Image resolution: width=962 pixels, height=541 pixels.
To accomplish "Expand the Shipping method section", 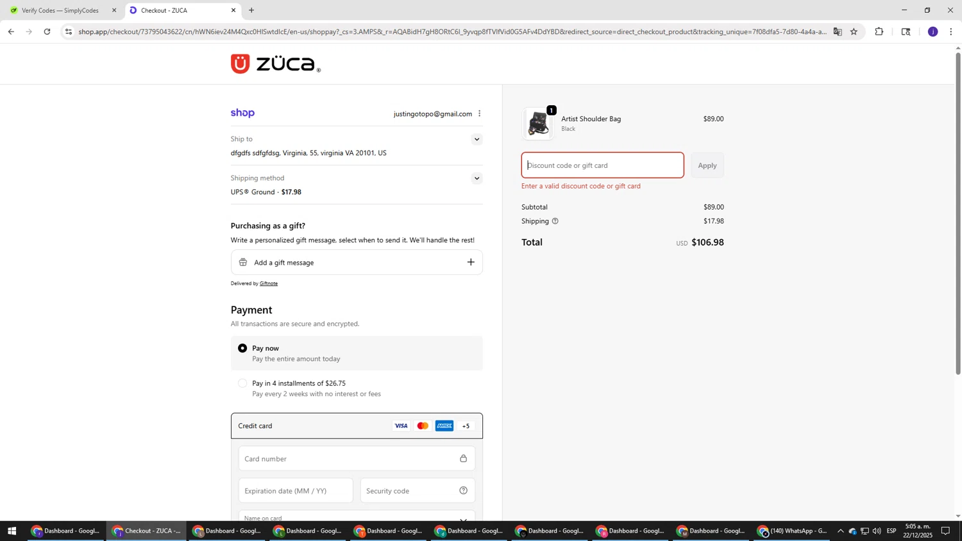I will tap(477, 178).
